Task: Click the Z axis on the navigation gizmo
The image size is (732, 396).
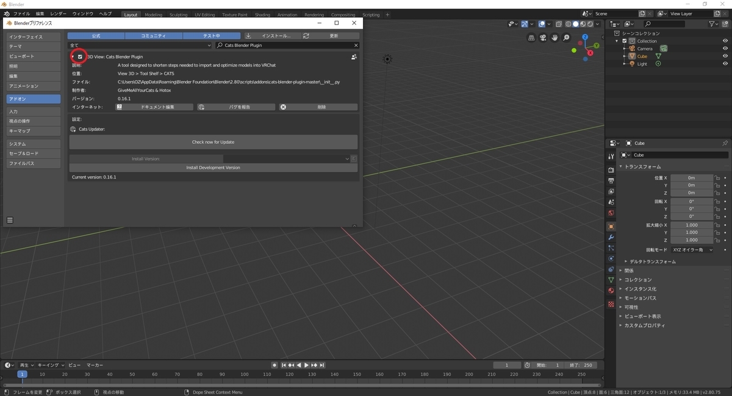Action: click(584, 37)
